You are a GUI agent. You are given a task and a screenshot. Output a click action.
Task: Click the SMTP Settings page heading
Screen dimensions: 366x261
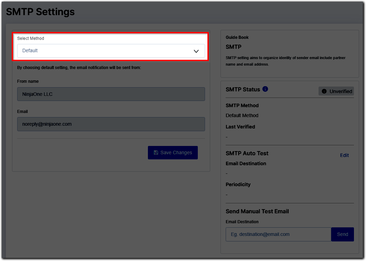40,12
